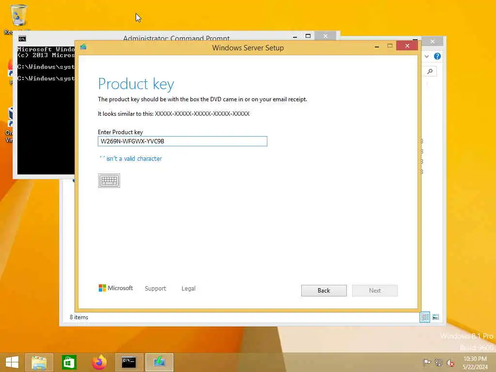Click the "Product key" heading

click(x=136, y=84)
